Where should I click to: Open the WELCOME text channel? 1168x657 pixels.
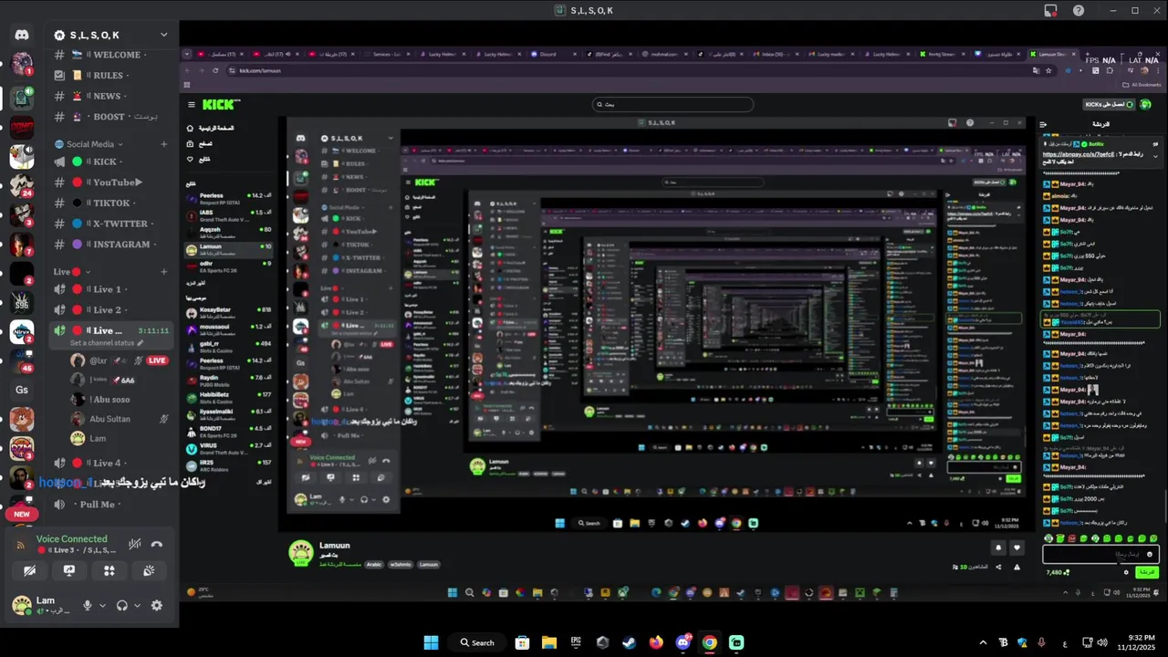[112, 55]
